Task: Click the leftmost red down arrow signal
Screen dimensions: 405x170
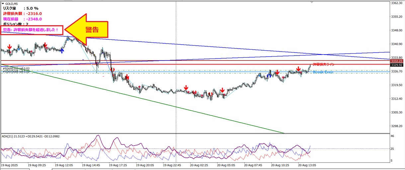Action: pos(10,47)
